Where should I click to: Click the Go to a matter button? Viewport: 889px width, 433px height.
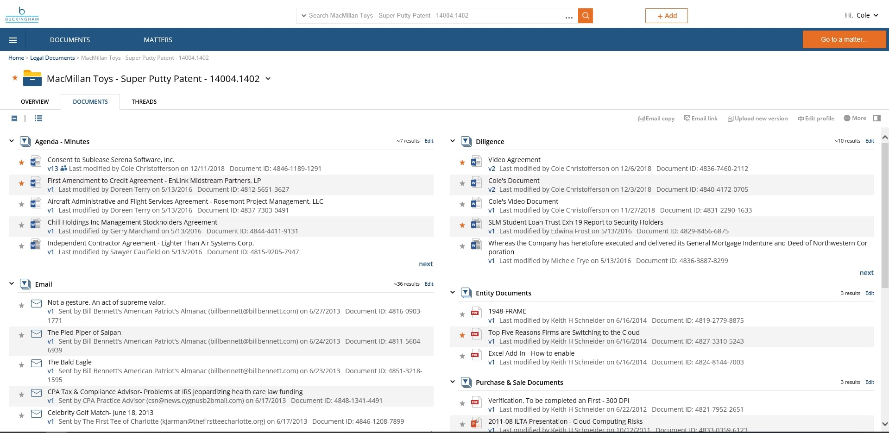[x=844, y=39]
